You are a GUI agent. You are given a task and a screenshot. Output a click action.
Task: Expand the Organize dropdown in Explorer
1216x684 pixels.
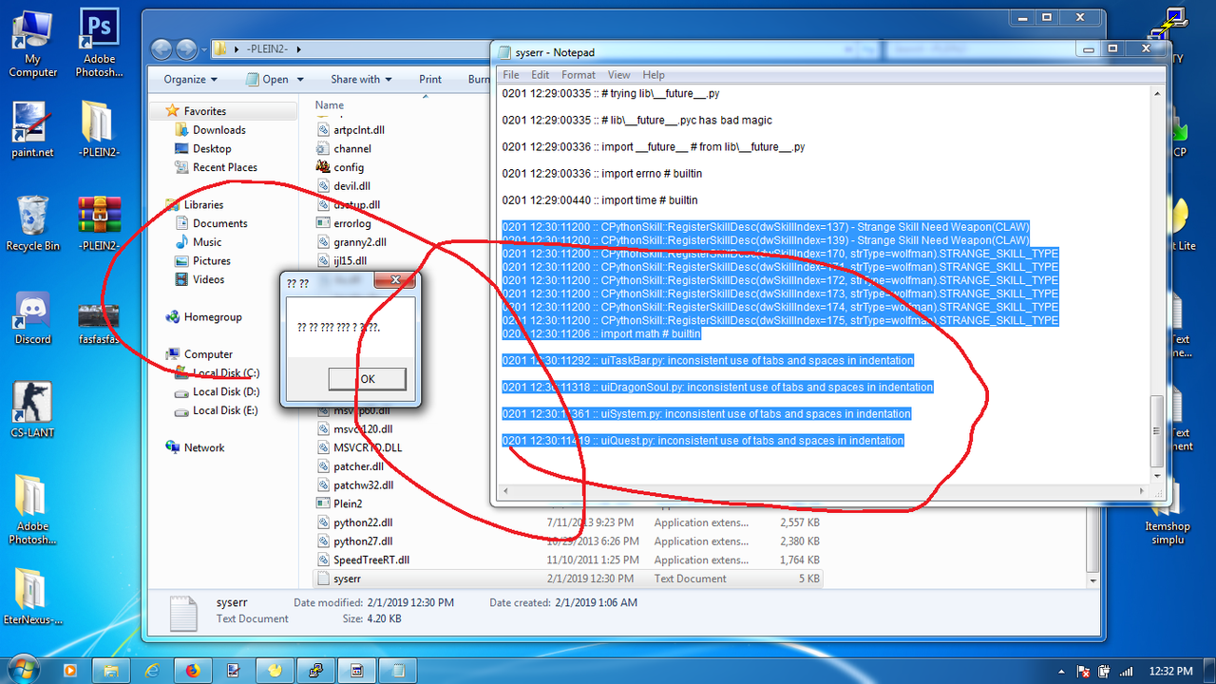point(190,80)
